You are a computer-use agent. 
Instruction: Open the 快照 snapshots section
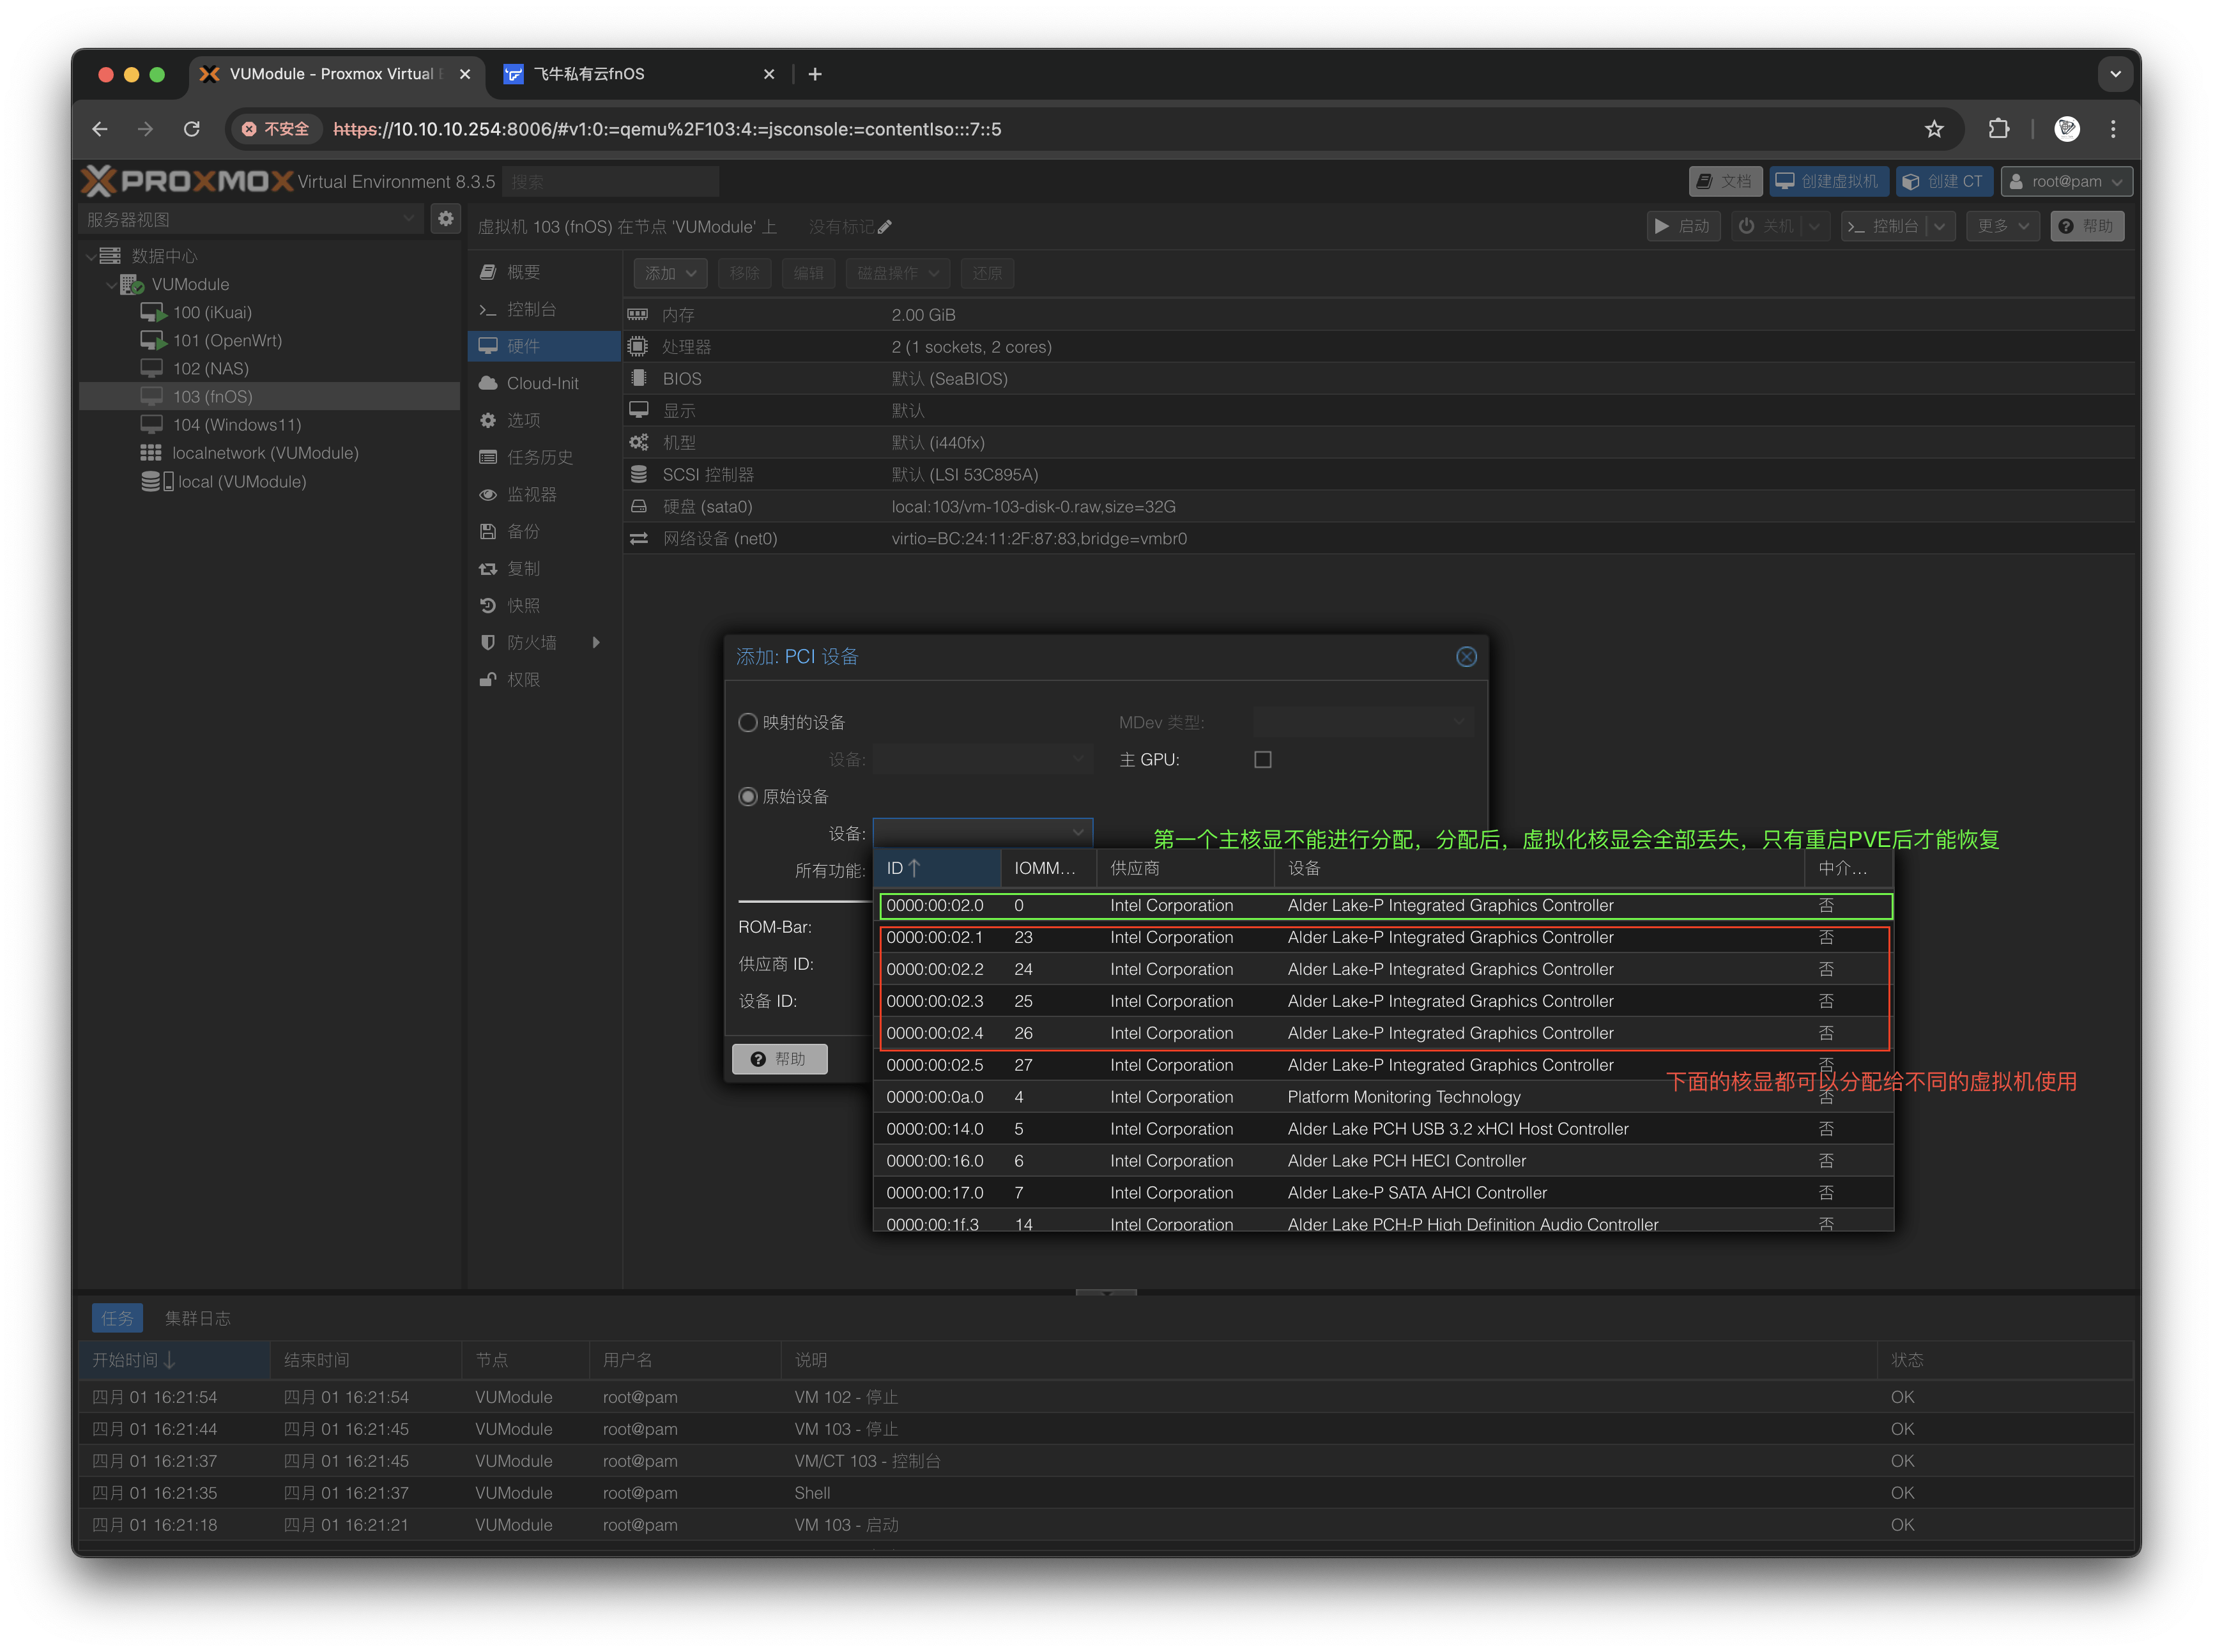(x=523, y=605)
